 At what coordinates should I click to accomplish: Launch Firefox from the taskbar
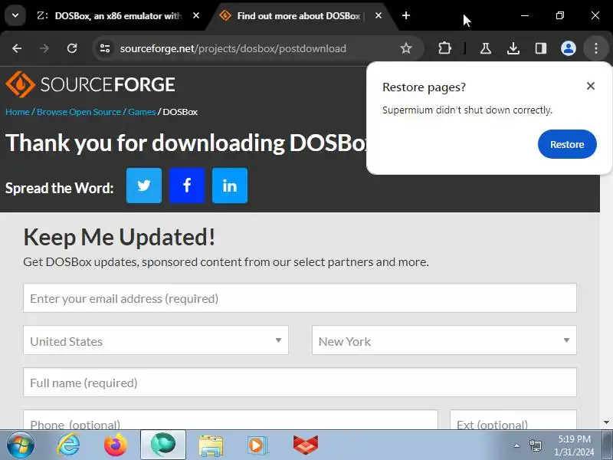[x=116, y=445]
